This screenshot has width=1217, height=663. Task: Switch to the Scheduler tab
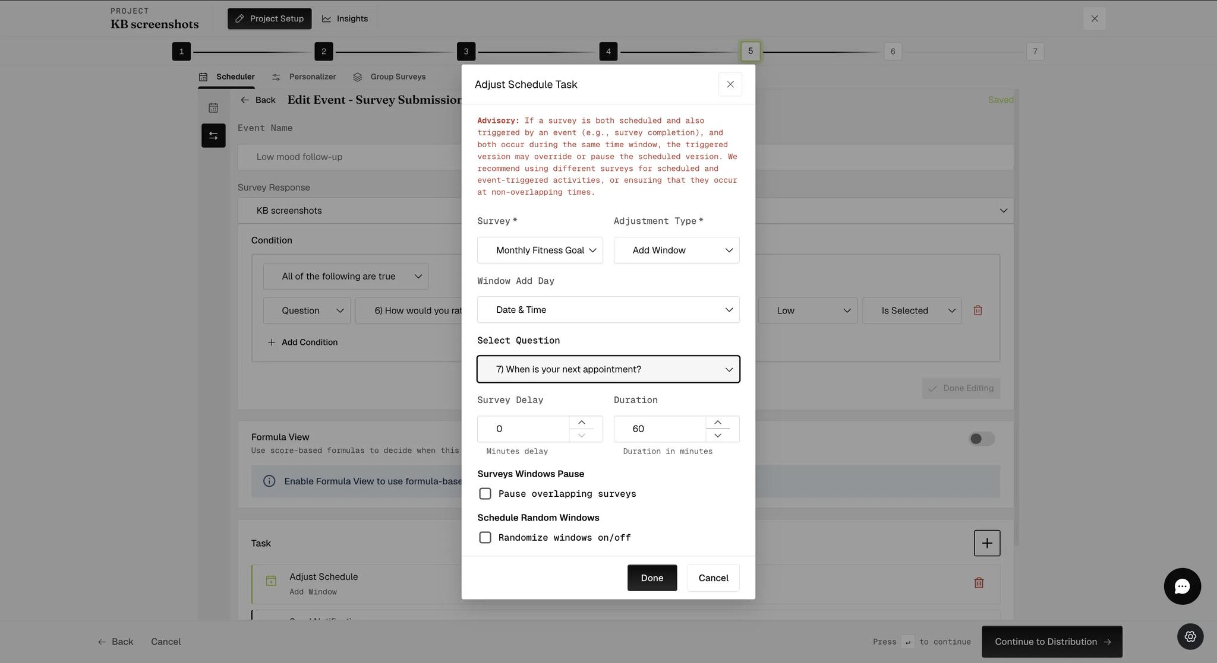226,77
